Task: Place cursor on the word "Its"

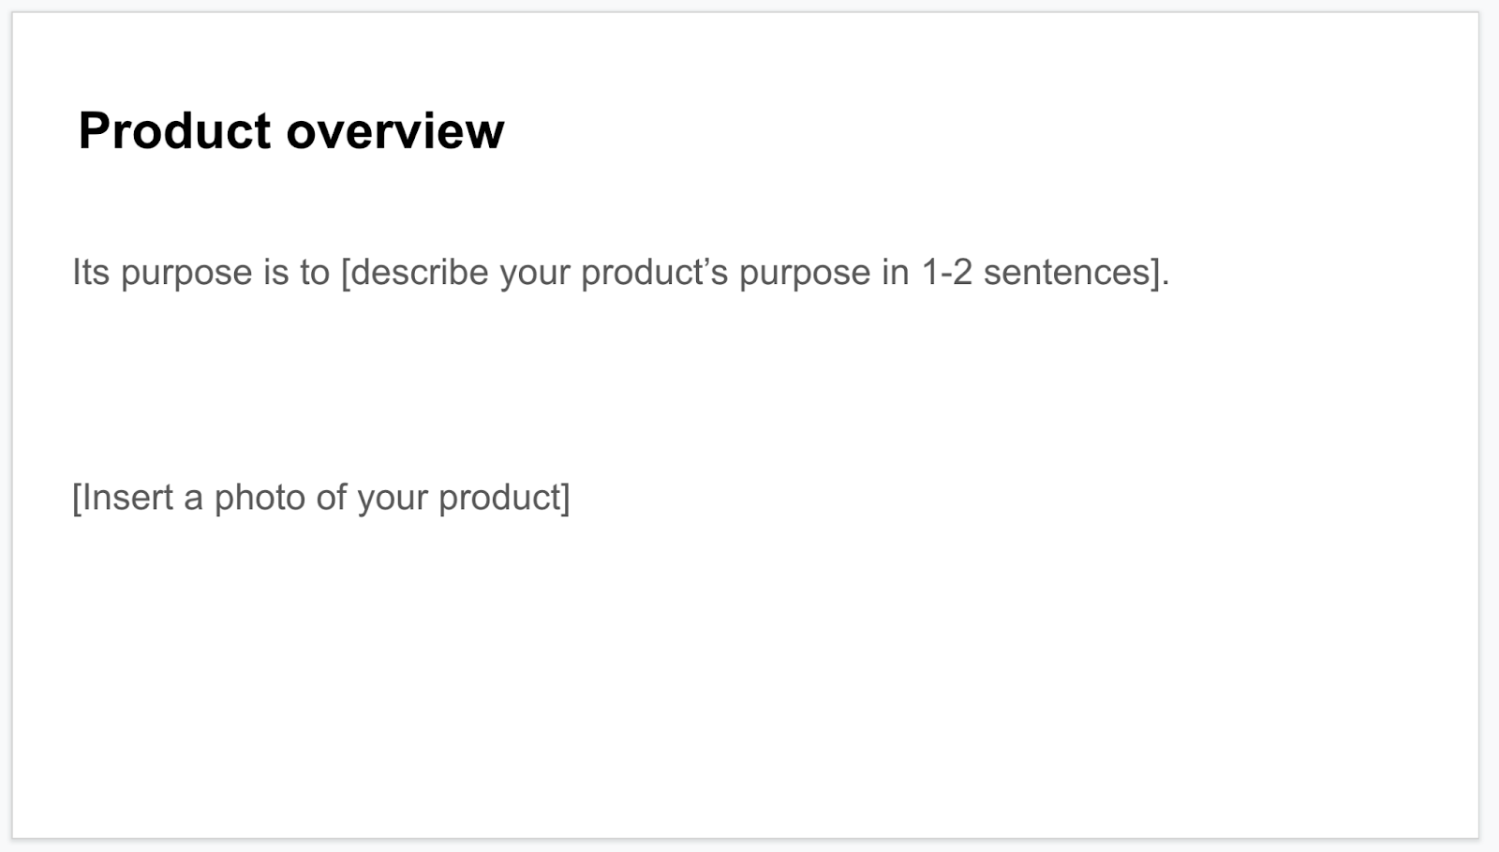Action: (91, 273)
